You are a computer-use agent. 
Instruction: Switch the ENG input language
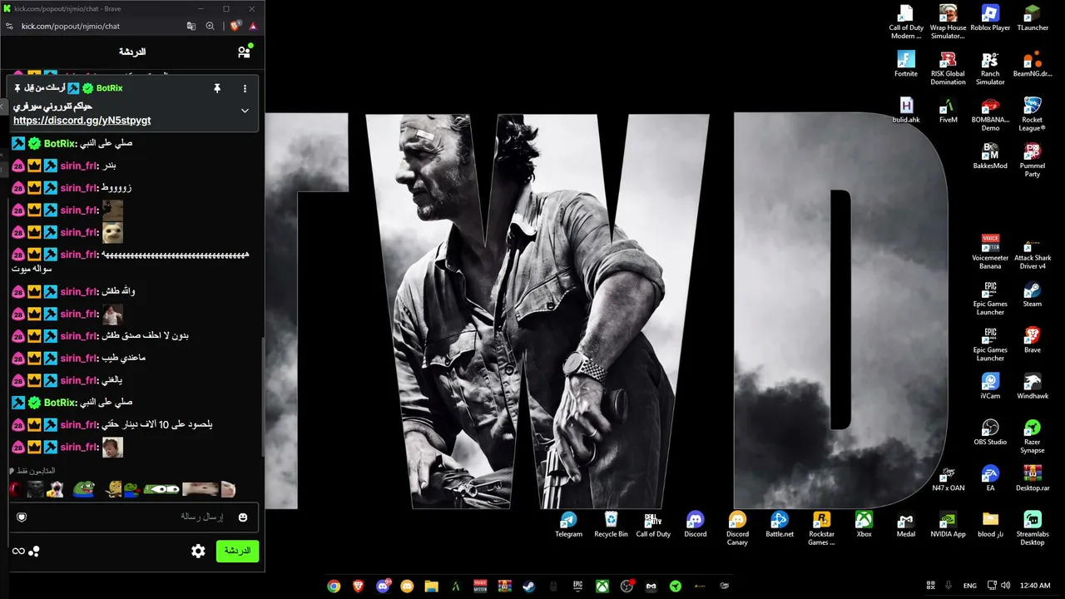pos(970,586)
